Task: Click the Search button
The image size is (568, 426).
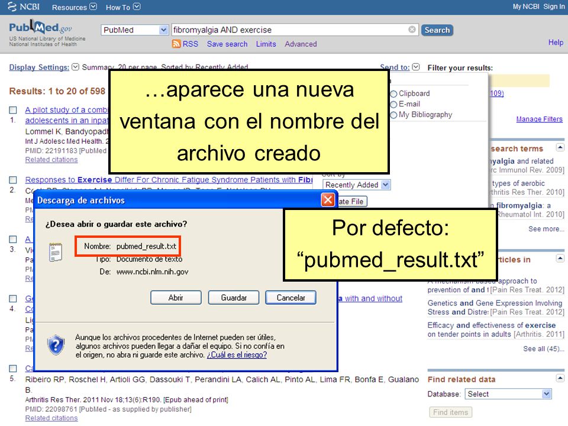Action: (x=437, y=30)
